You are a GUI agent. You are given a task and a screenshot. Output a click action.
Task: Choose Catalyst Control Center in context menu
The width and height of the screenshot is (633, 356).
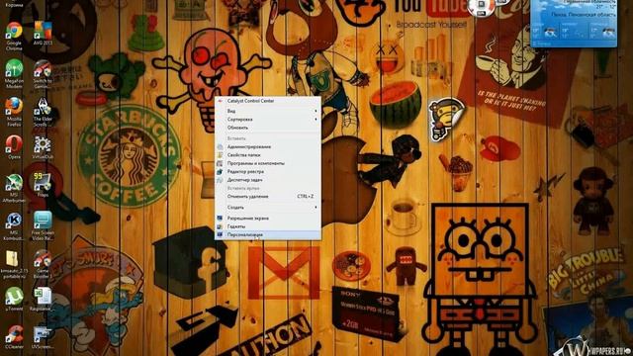(268, 101)
